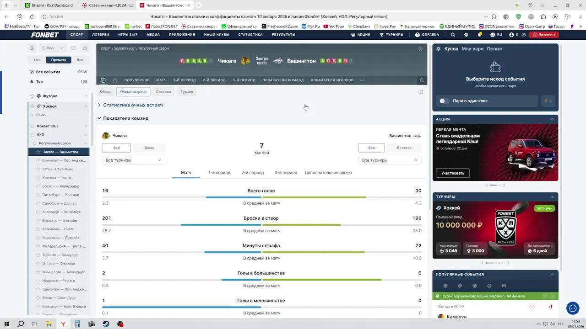
Task: Open Все турниры dropdown under Вашингтон
Action: 390,160
